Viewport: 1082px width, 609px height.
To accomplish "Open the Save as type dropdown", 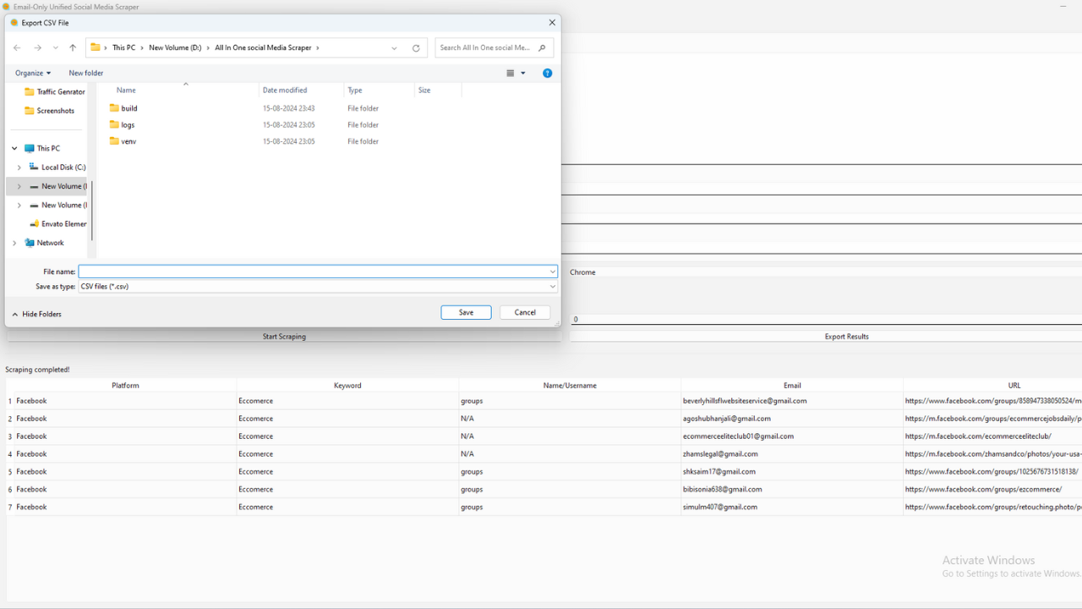I will tap(551, 286).
